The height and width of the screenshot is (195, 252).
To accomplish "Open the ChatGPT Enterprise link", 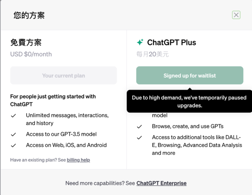I will 161,183.
